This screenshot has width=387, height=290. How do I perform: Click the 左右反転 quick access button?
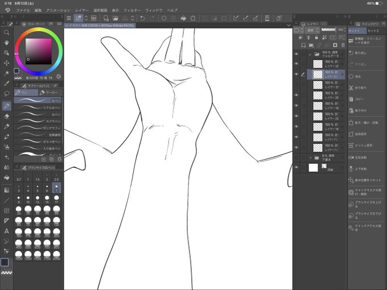pyautogui.click(x=367, y=158)
